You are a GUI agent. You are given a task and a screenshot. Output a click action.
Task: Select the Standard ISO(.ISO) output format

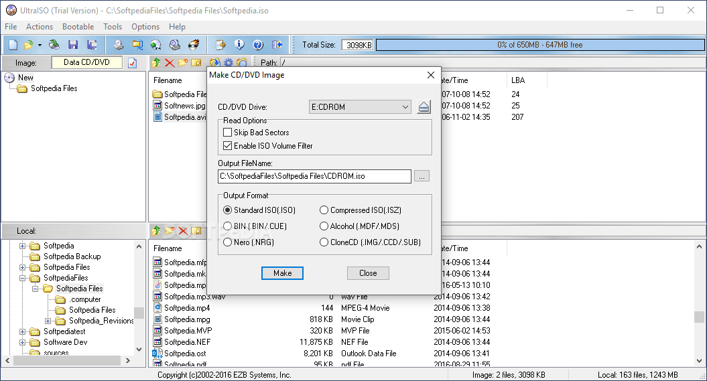(228, 210)
